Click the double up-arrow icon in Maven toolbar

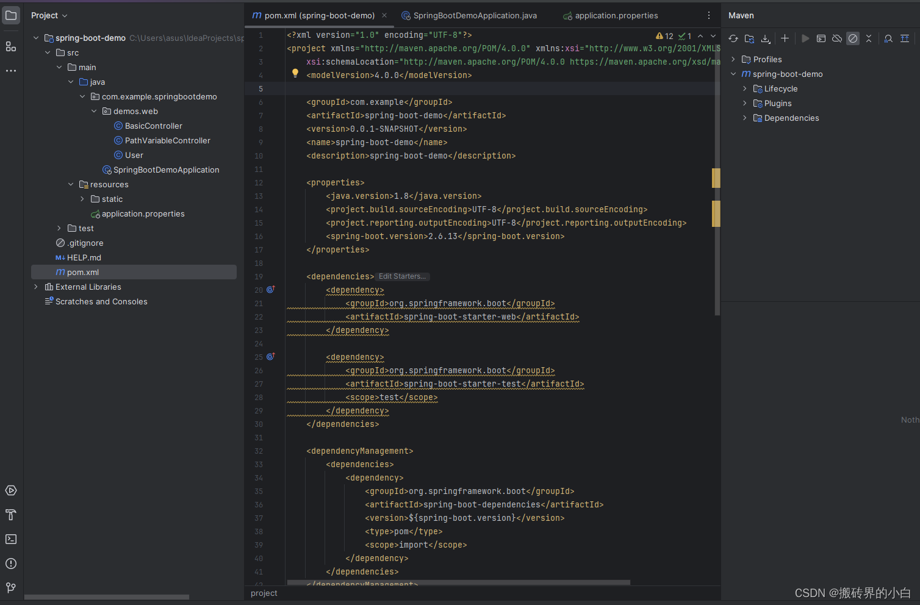905,38
